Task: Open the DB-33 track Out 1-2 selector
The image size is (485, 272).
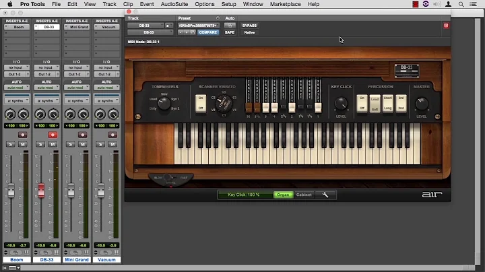Action: tap(44, 74)
